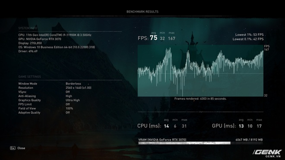This screenshot has height=160, width=285.
Task: Click the Window Mode Borderless value
Action: (73, 84)
